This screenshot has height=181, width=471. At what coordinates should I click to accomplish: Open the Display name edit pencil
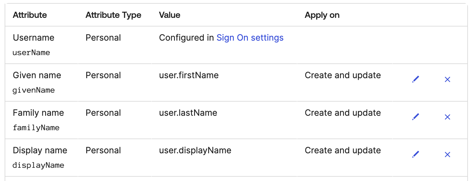coord(416,155)
